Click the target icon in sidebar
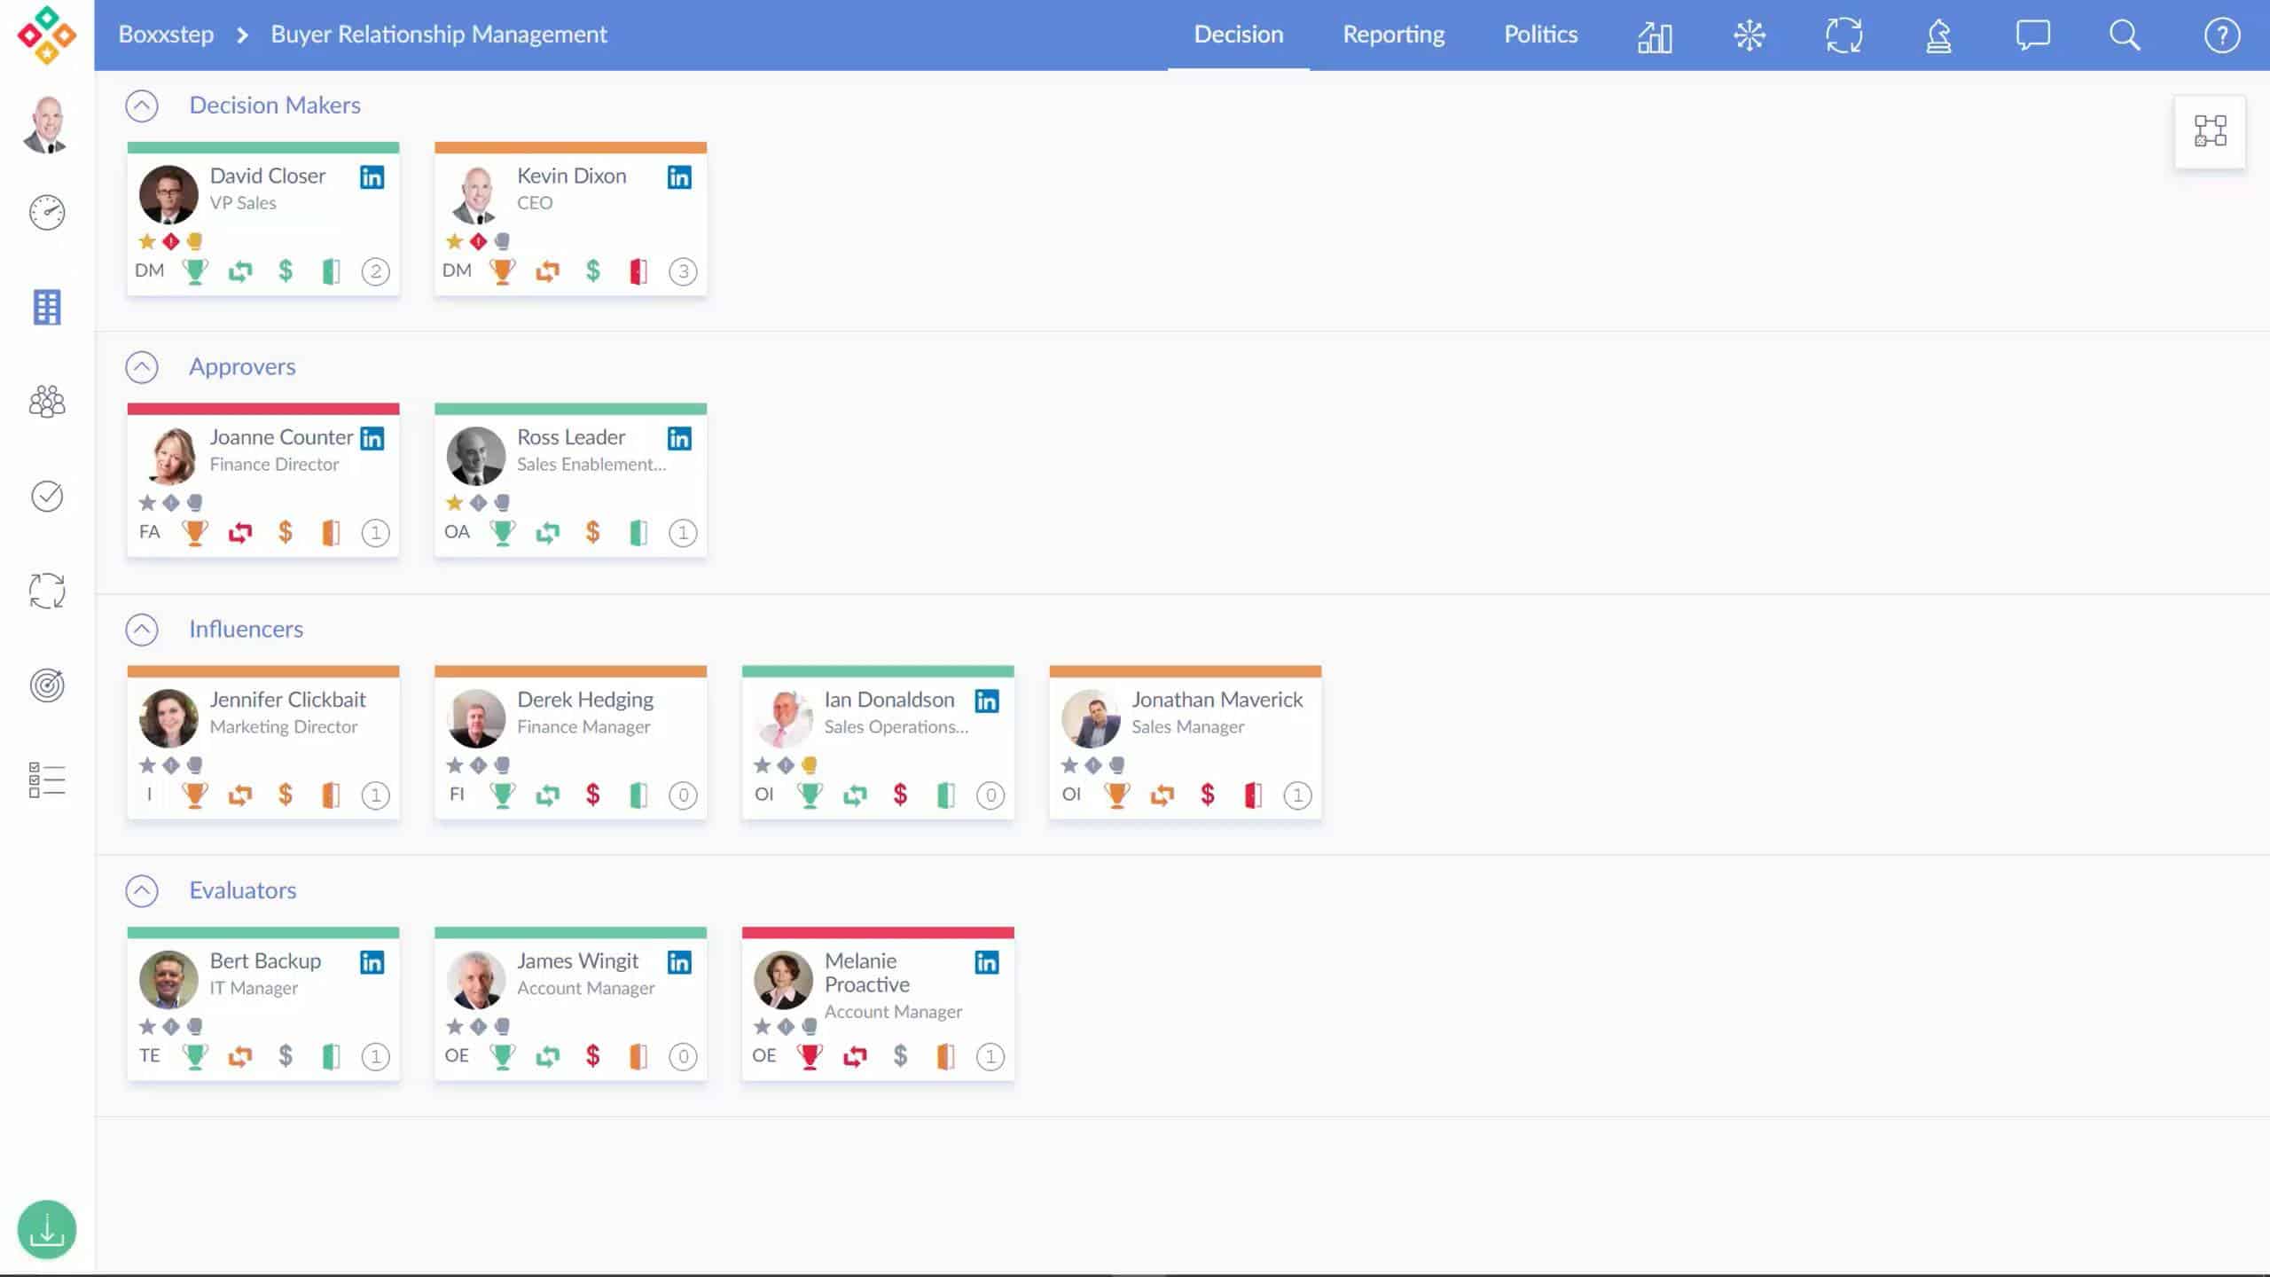This screenshot has height=1277, width=2270. point(47,685)
